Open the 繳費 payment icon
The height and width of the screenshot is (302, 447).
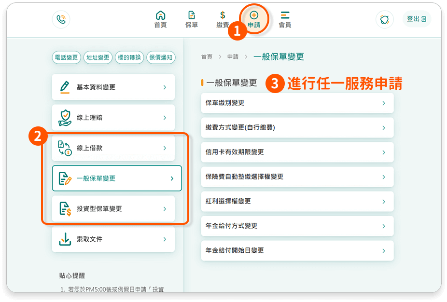222,15
